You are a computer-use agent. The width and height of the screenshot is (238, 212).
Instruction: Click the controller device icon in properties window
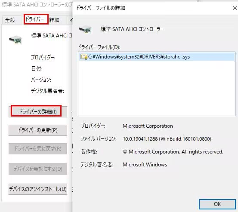[x=15, y=40]
